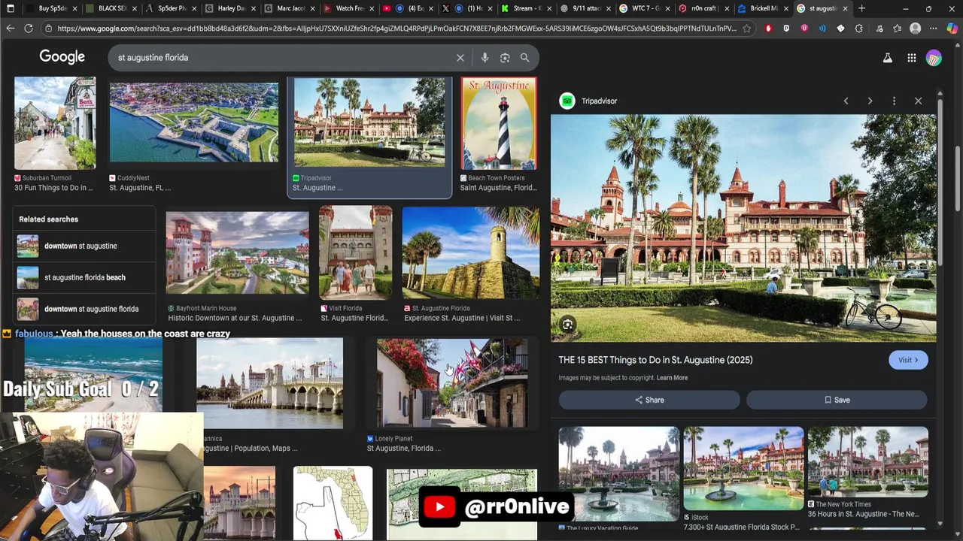Open the Tripadvisor source logo
Viewport: 963px width, 541px height.
(567, 101)
